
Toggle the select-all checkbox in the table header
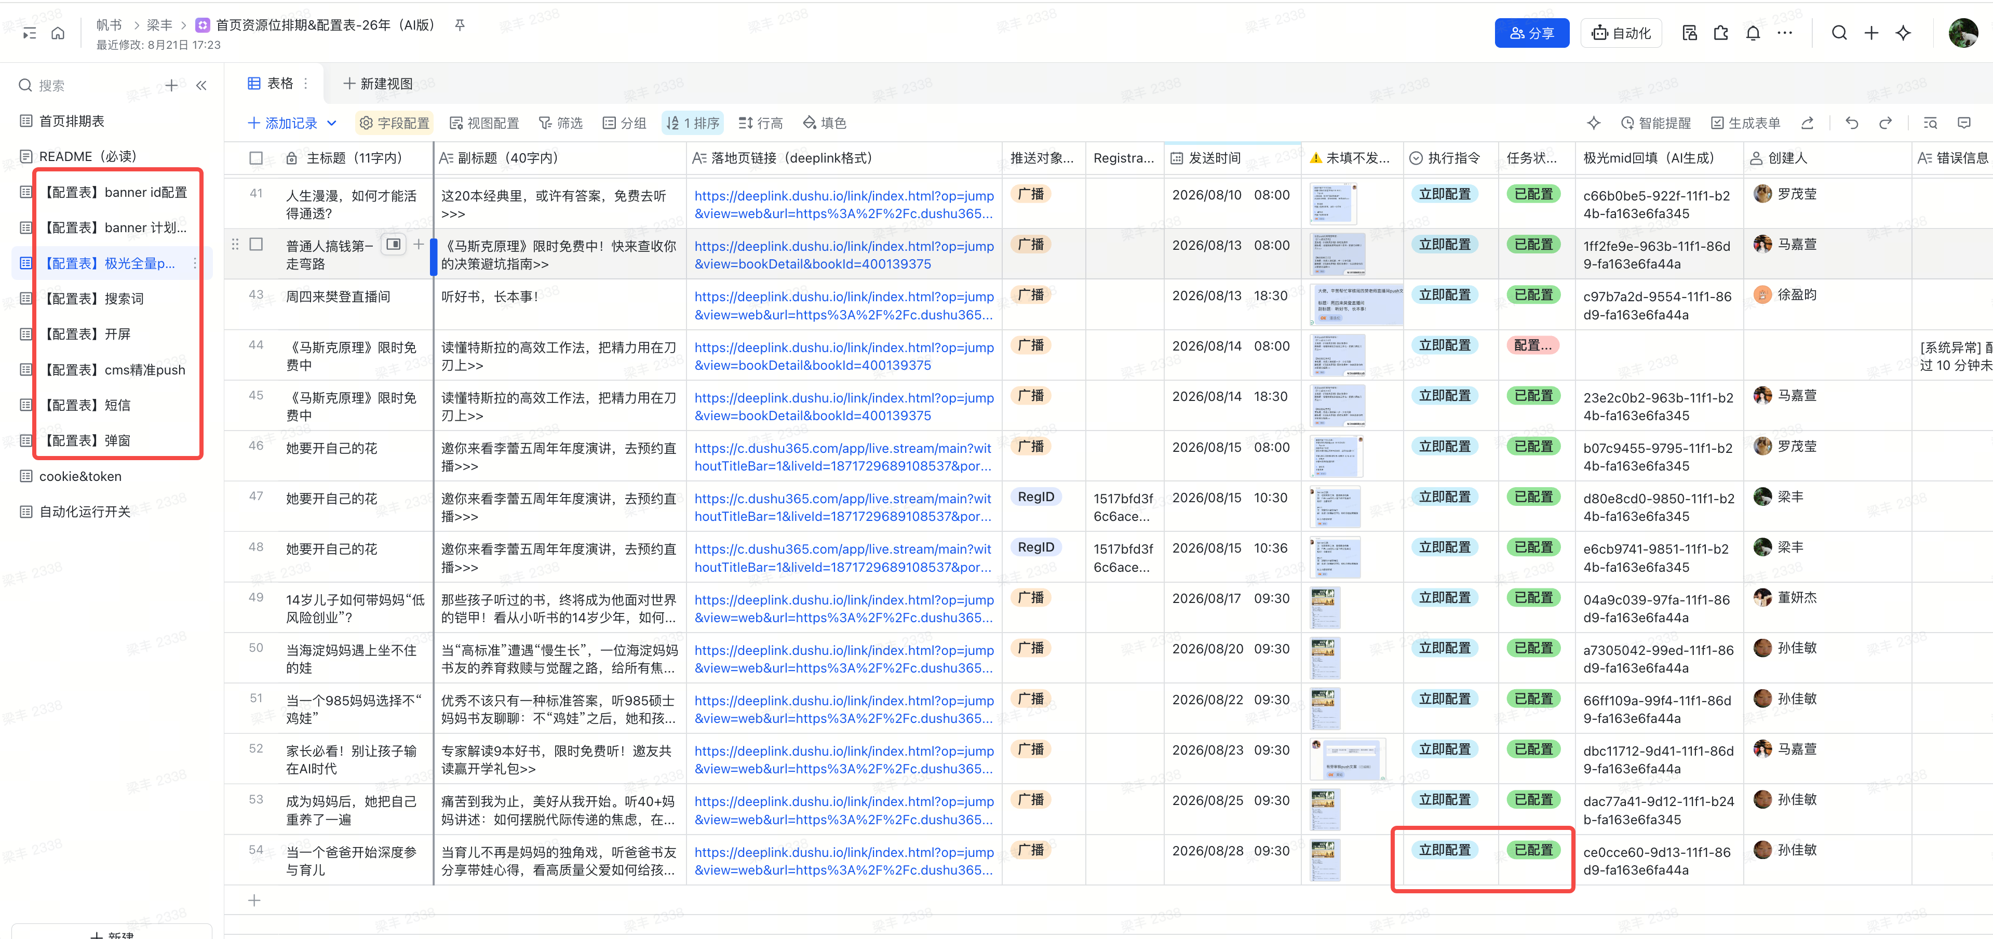(x=256, y=158)
